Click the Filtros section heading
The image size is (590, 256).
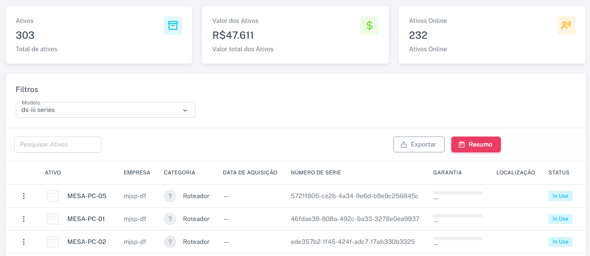tap(27, 89)
